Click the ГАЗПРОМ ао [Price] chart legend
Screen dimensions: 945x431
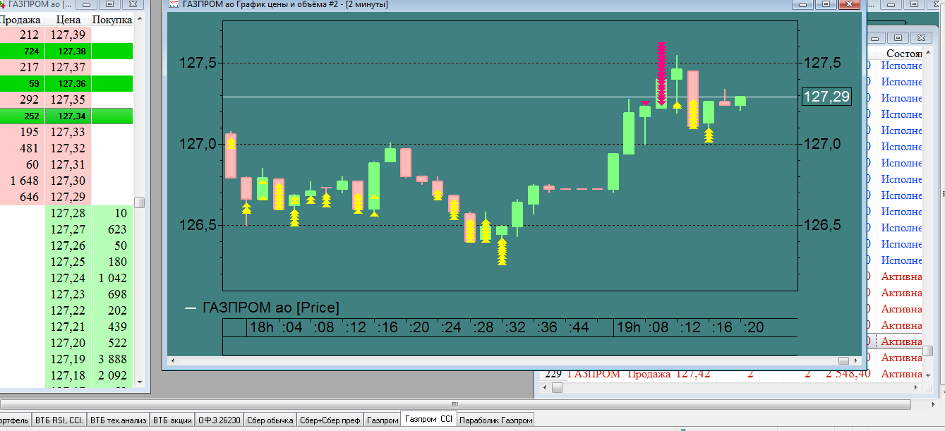point(262,308)
